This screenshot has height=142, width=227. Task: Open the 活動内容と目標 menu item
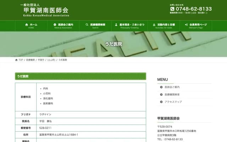(x=164, y=26)
